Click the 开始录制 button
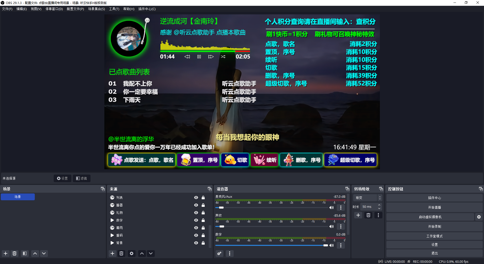This screenshot has height=264, width=484. pyautogui.click(x=434, y=226)
